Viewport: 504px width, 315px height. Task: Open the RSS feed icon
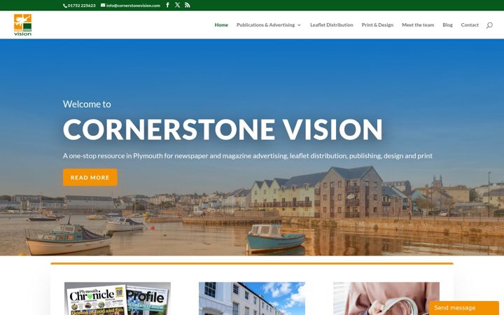click(188, 5)
